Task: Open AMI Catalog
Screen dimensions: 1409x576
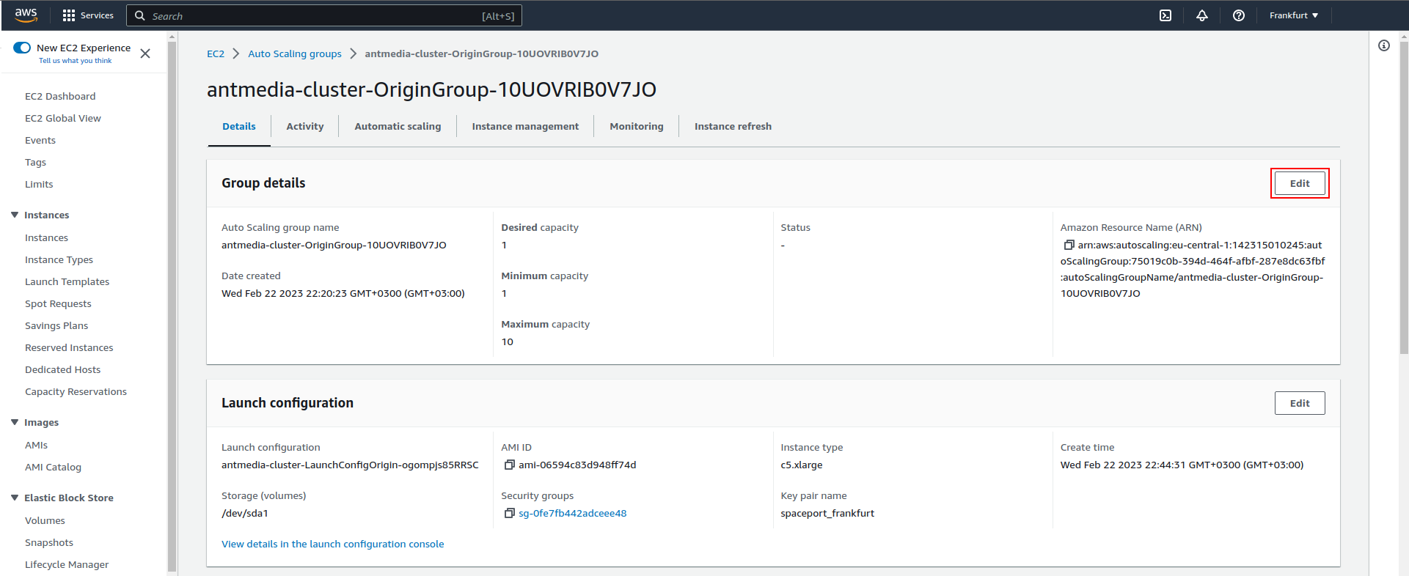Action: [x=53, y=467]
